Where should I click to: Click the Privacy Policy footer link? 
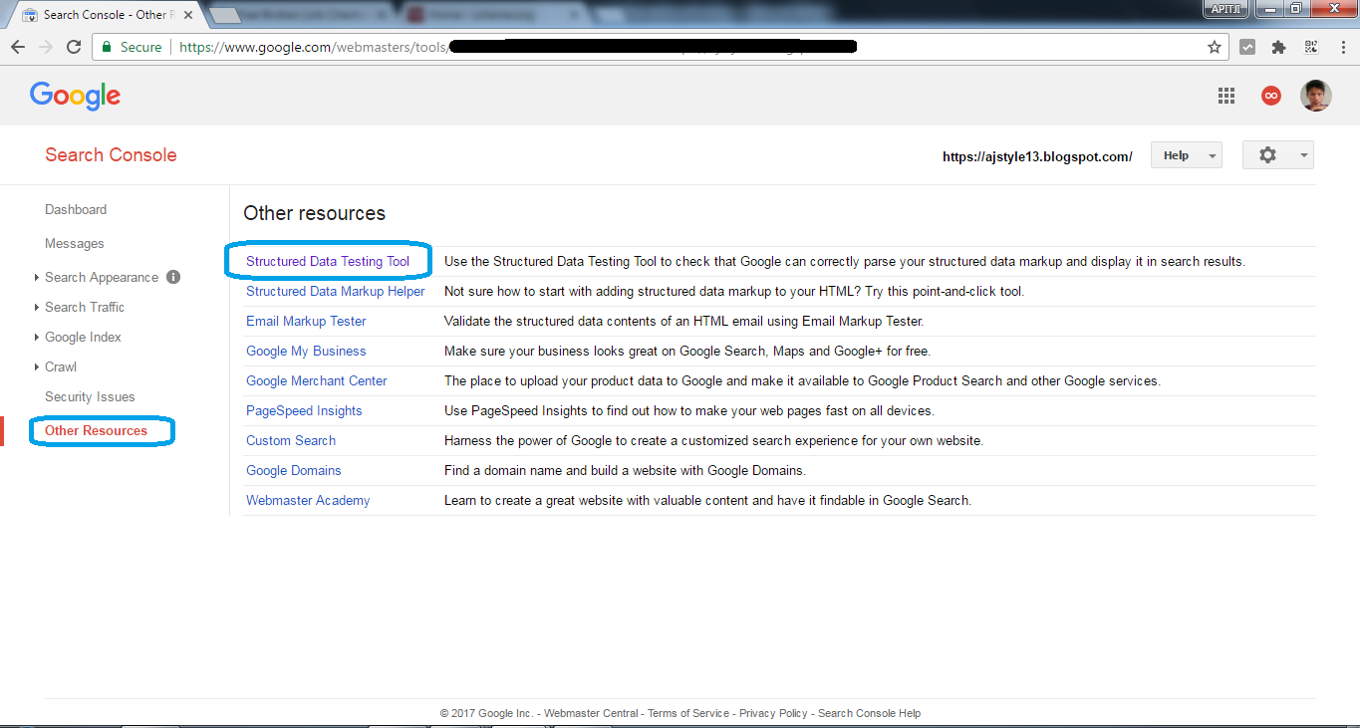773,713
